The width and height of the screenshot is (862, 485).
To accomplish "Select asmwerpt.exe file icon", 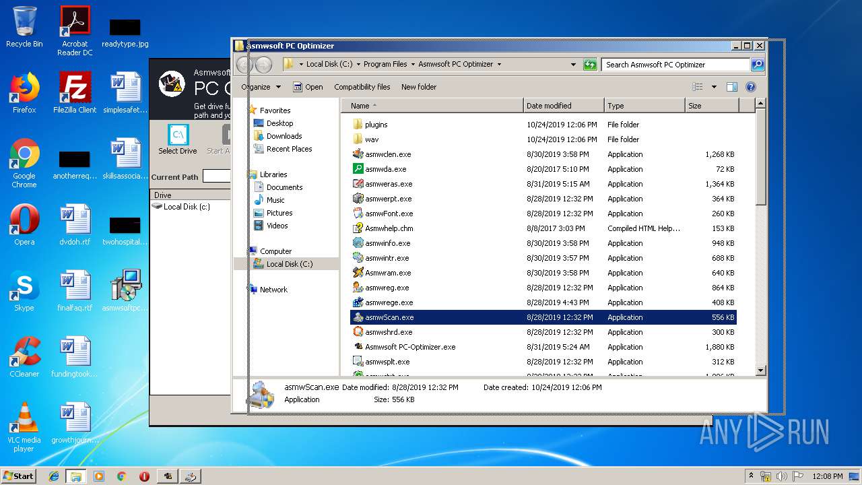I will click(358, 199).
